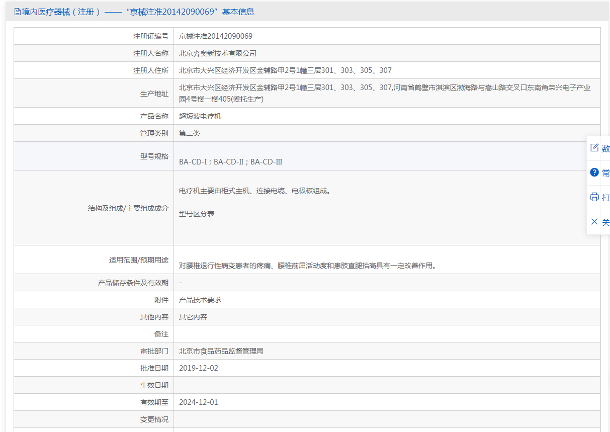This screenshot has height=432, width=610.
Task: Click the text 电疗机主要由柜式主机、连接电缆、电极板组成
Action: 254,191
